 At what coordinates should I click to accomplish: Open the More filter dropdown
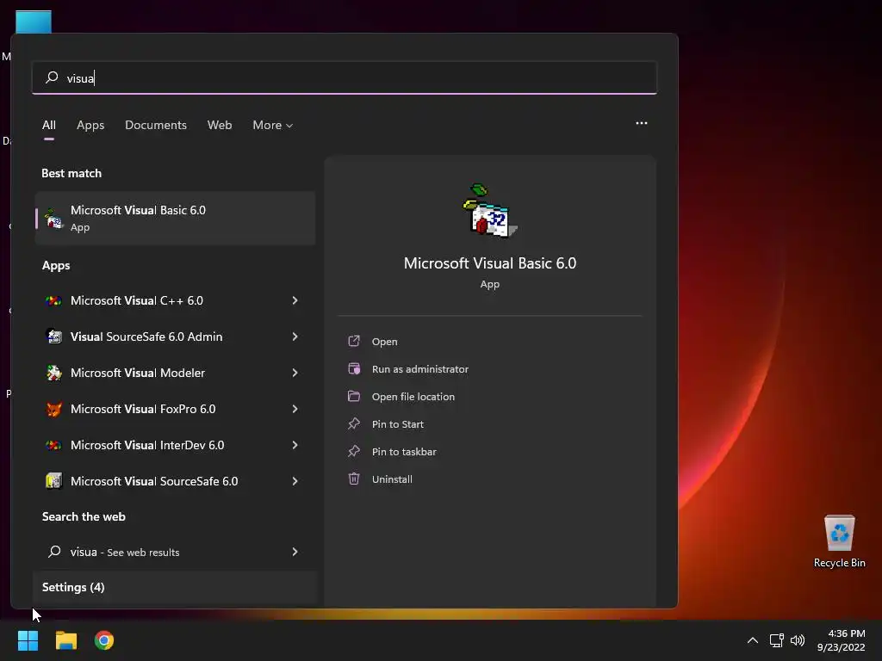tap(273, 125)
